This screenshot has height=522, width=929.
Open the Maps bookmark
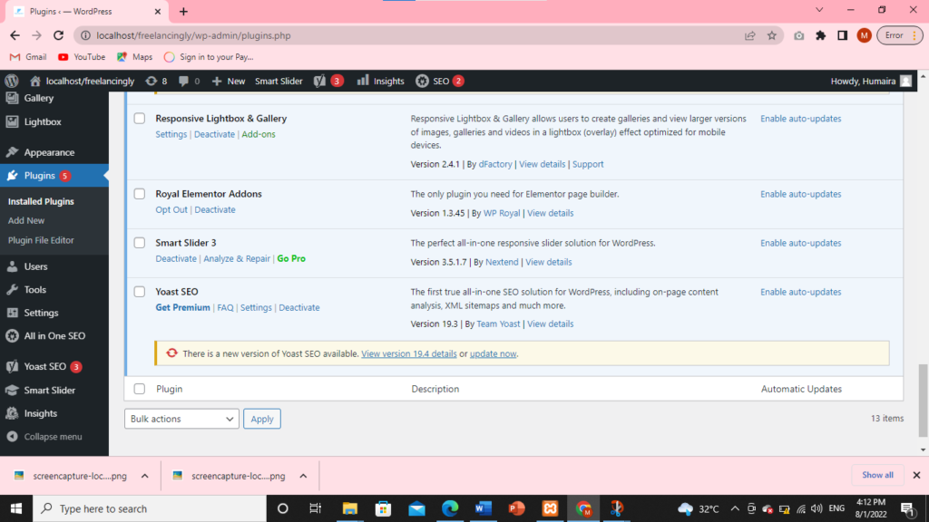pos(135,57)
